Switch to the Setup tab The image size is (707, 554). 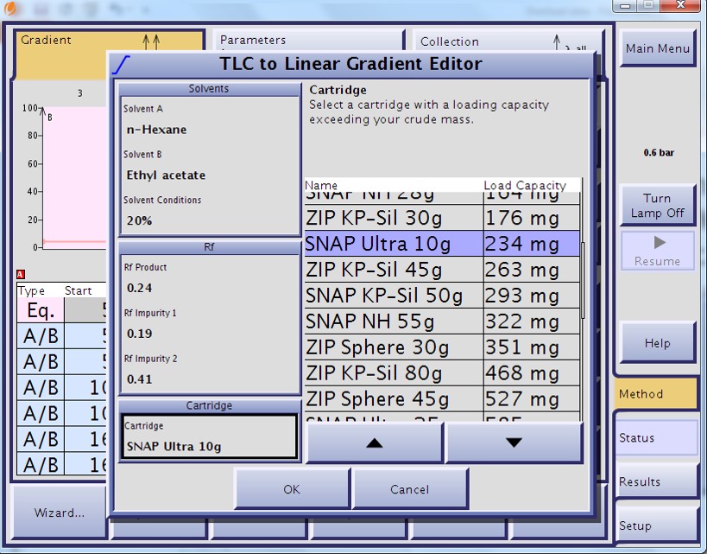(656, 525)
